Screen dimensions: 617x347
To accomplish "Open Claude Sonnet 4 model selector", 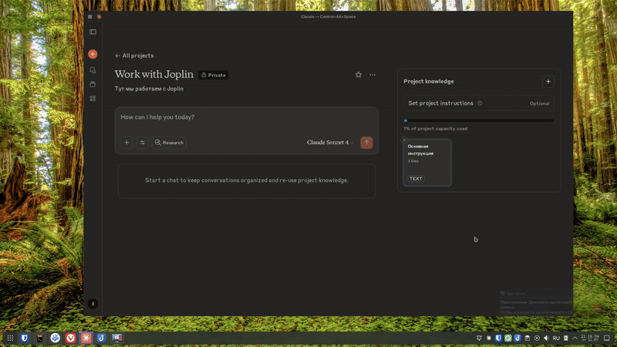I will (x=330, y=143).
